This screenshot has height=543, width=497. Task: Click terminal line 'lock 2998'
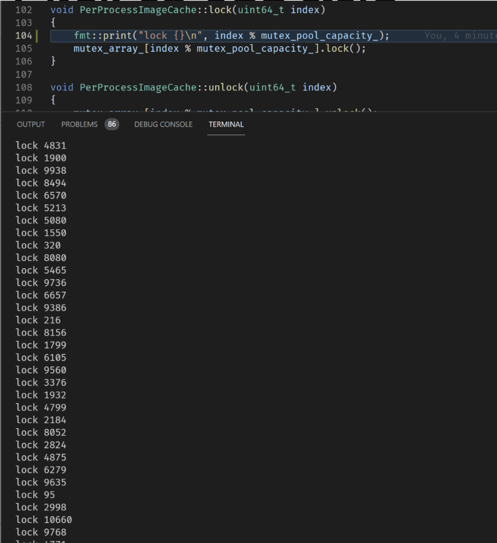point(41,507)
